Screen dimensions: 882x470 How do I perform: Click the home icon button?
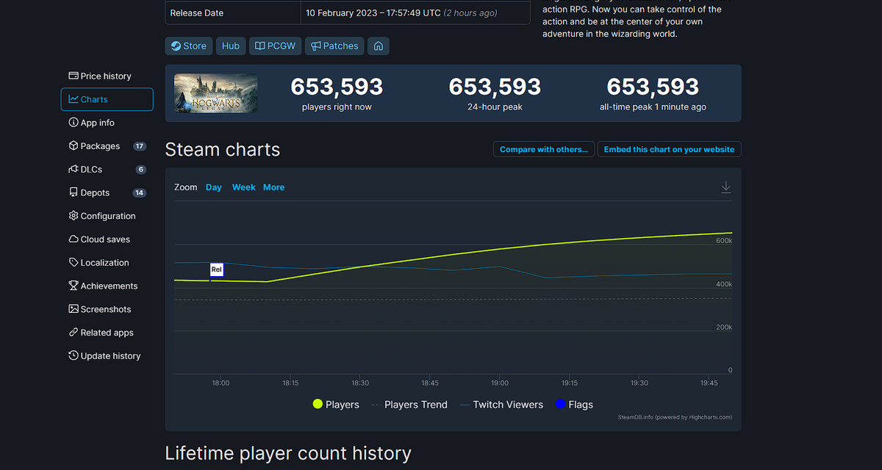379,46
